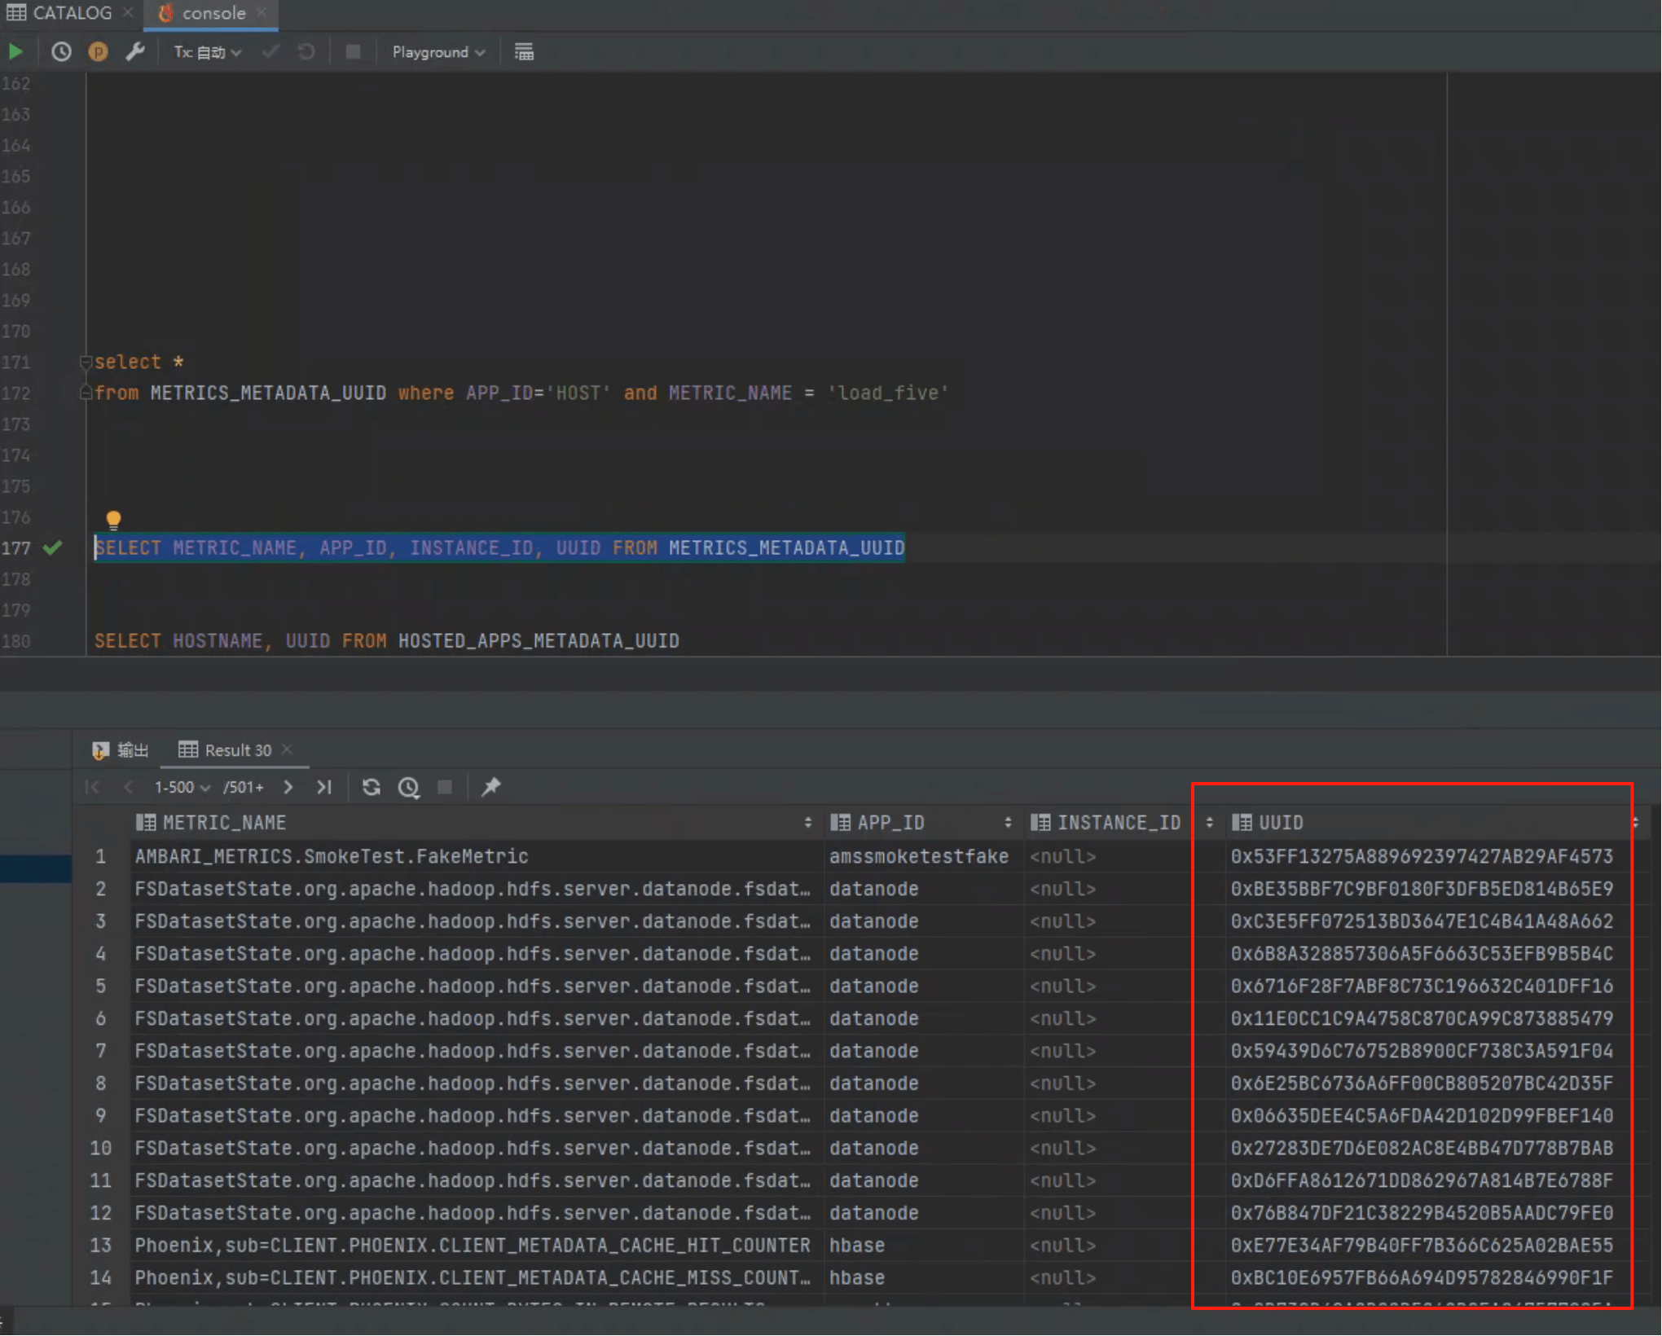
Task: Click the stop square in the console toolbar
Action: tap(353, 52)
